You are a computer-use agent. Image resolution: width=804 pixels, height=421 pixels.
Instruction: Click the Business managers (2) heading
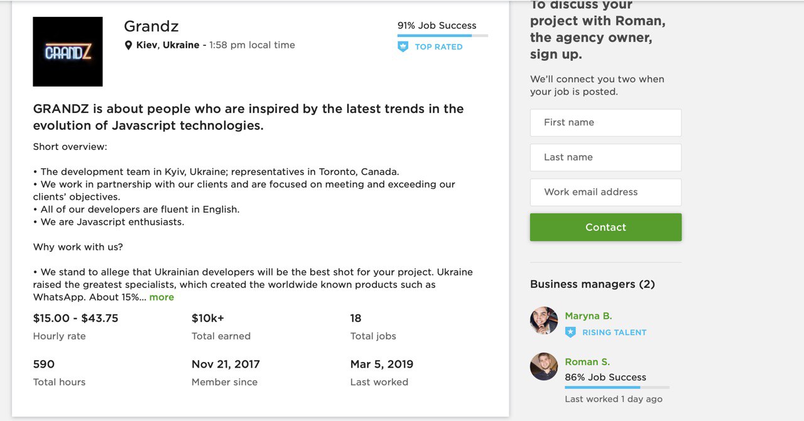tap(592, 284)
